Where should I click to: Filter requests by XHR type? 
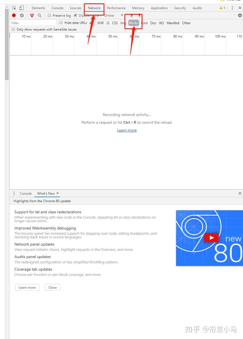click(x=100, y=23)
